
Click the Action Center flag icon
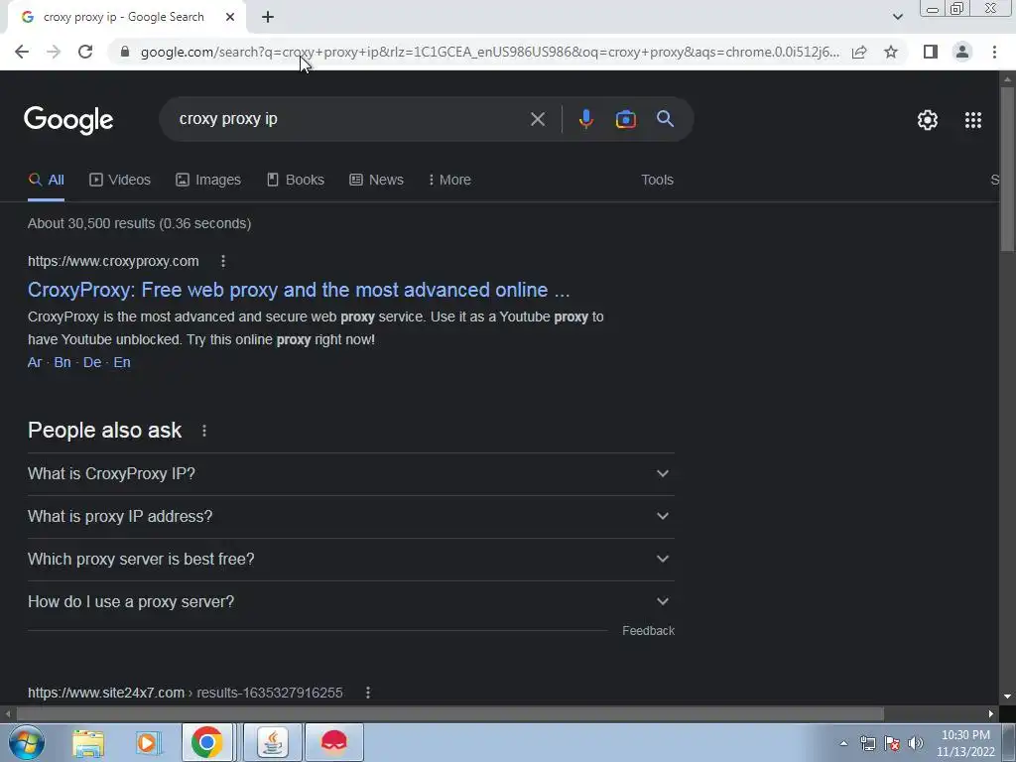tap(892, 743)
